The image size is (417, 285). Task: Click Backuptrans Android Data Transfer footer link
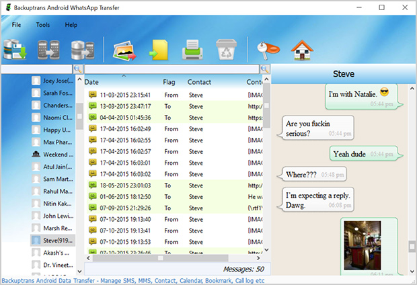[x=133, y=281]
